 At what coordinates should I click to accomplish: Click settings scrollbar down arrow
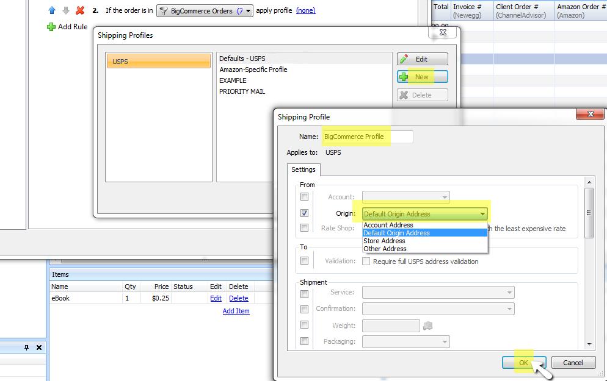[589, 344]
